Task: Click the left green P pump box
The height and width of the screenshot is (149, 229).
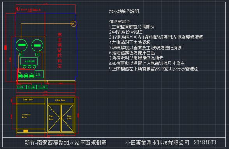Action: (x=21, y=55)
